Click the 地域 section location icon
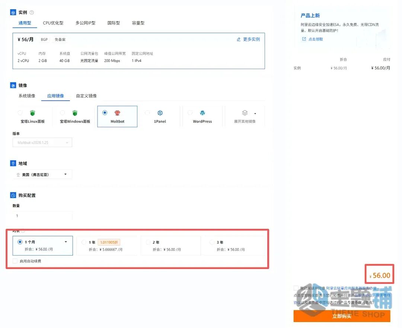This screenshot has width=402, height=328. [13, 163]
